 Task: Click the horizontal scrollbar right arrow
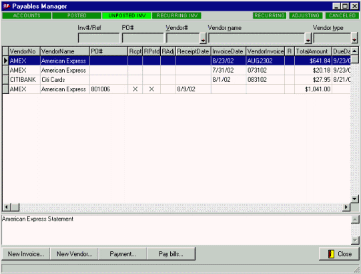346,207
